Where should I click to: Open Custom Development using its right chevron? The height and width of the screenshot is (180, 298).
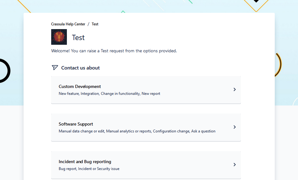[x=234, y=90]
